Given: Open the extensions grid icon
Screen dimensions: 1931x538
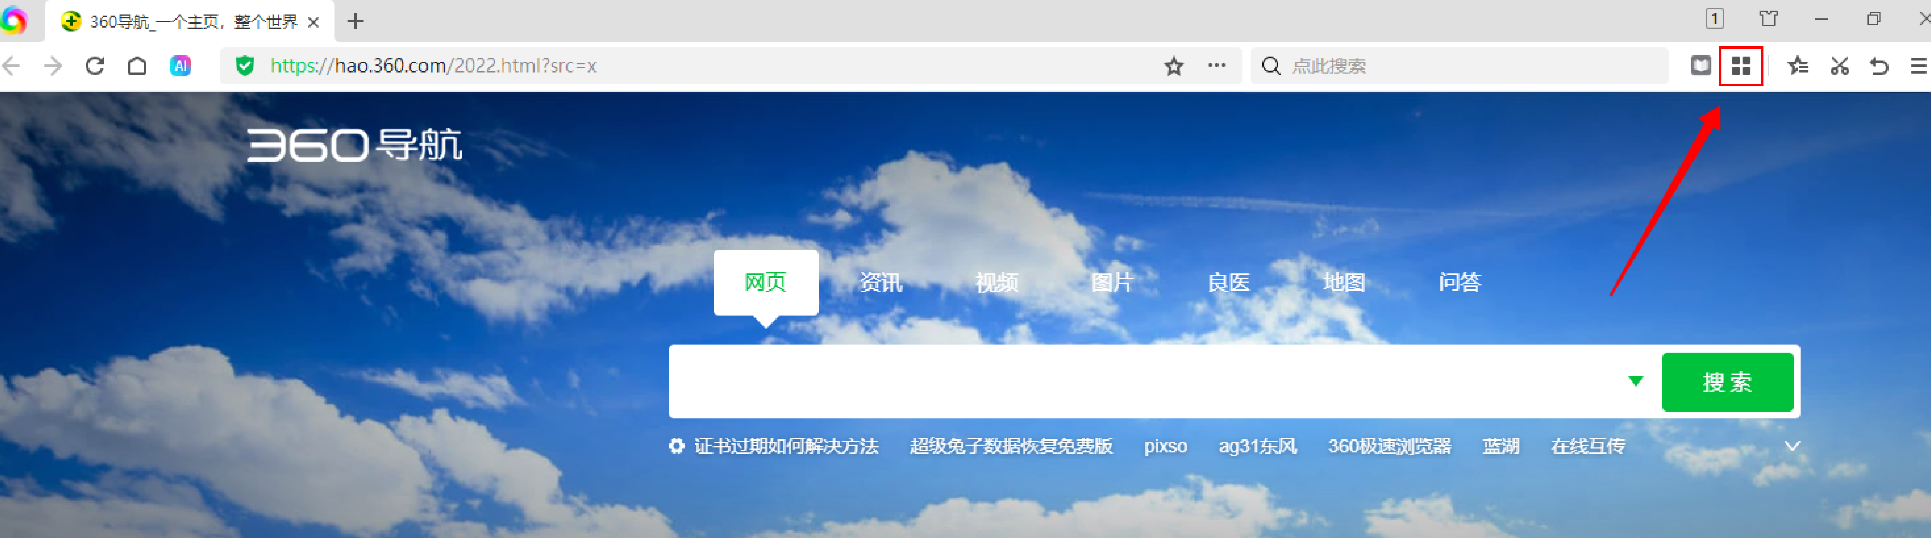Looking at the screenshot, I should (1741, 66).
